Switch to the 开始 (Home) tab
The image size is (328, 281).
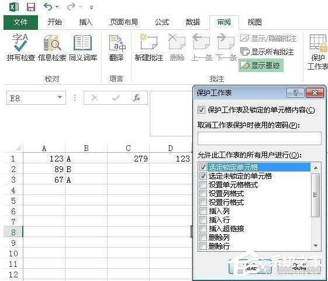point(54,22)
